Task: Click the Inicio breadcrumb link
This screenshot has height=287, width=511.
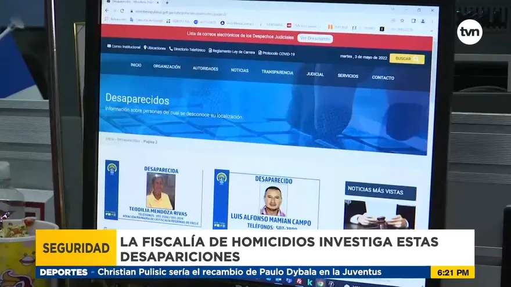Action: [110, 139]
